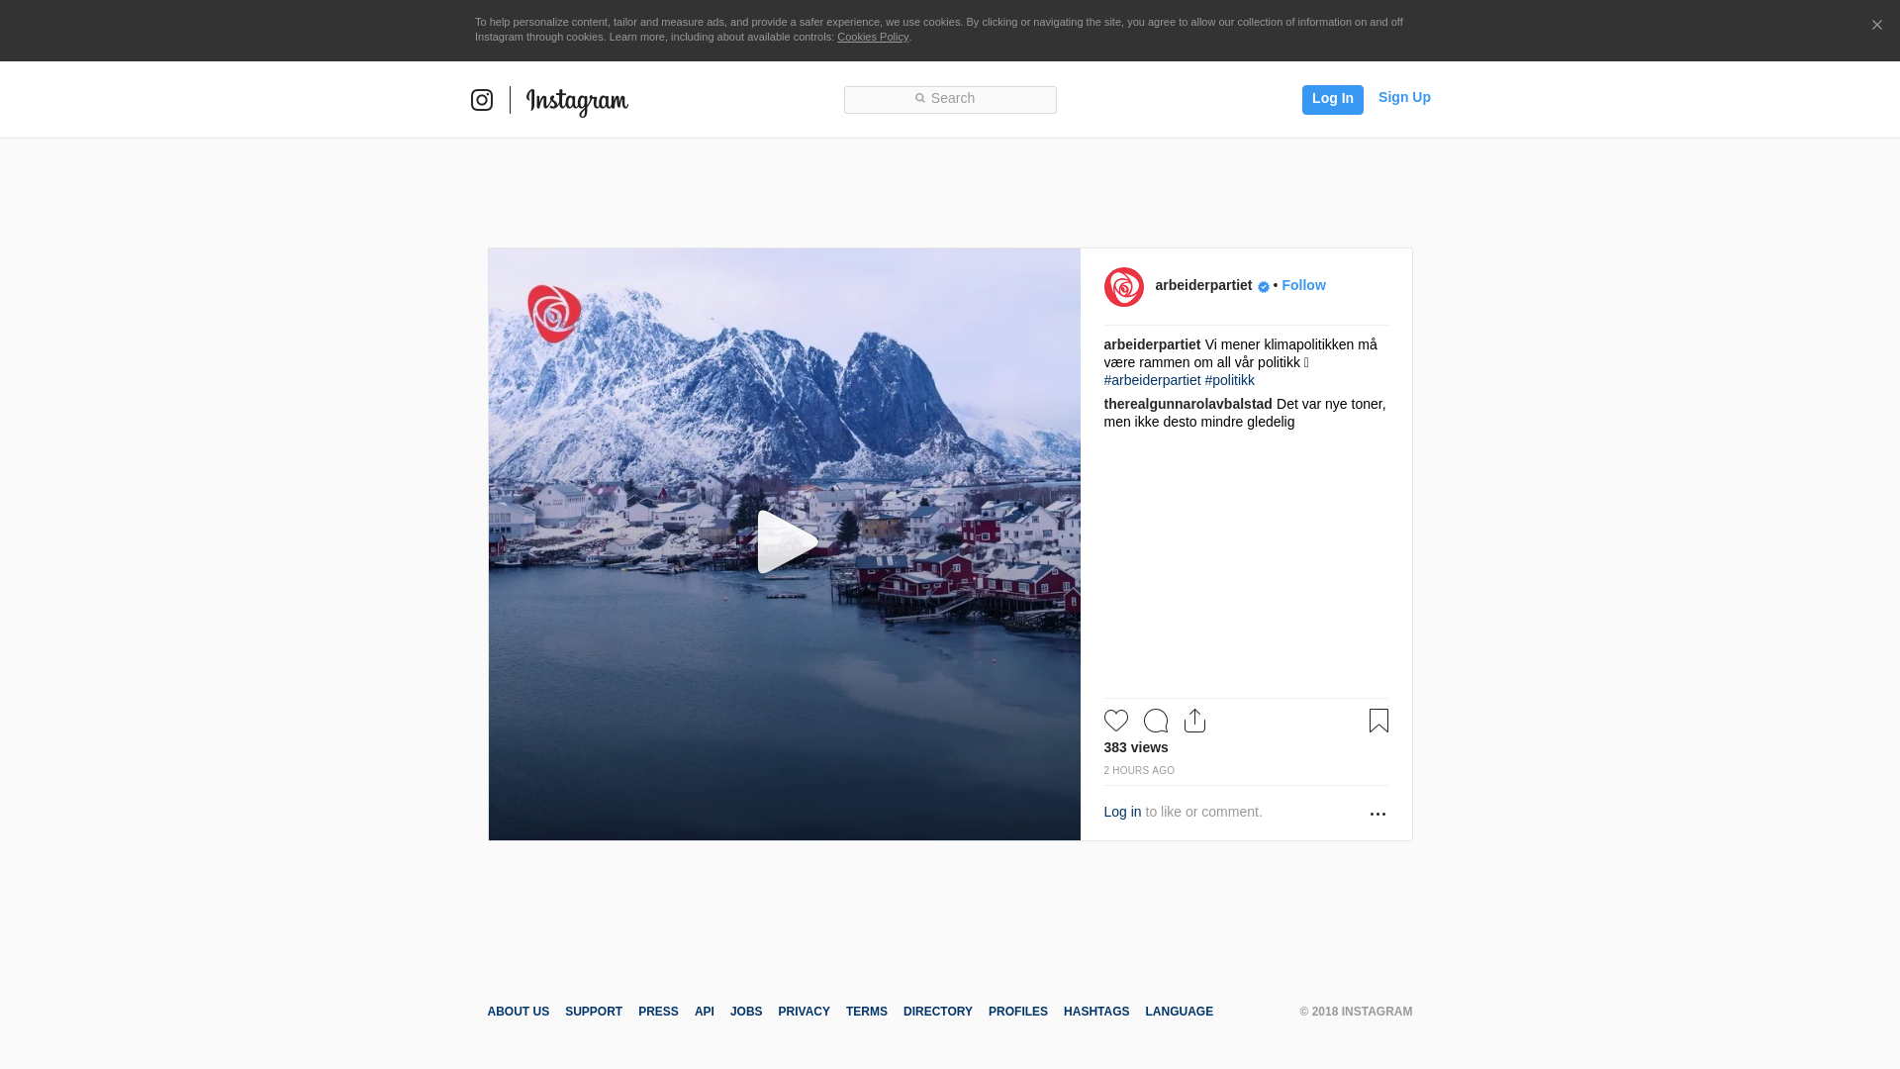Click the Instagram camera glyph icon
1900x1069 pixels.
click(482, 100)
